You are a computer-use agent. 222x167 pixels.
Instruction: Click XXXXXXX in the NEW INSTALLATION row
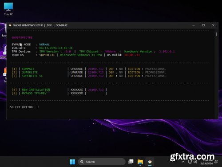76,90
